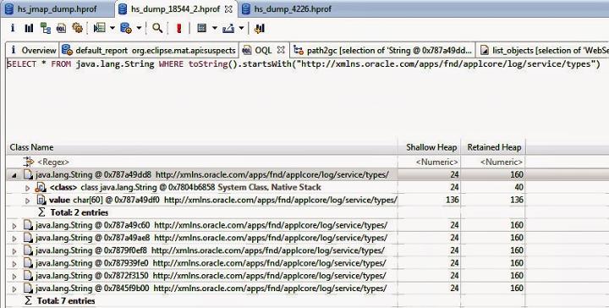Click Retained Heap Numeric filter cell
609x308 pixels.
(493, 162)
